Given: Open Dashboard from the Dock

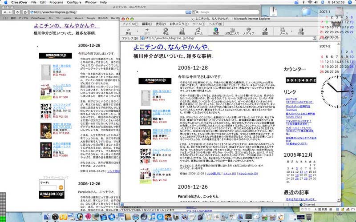Looking at the screenshot, I should click(x=55, y=217).
